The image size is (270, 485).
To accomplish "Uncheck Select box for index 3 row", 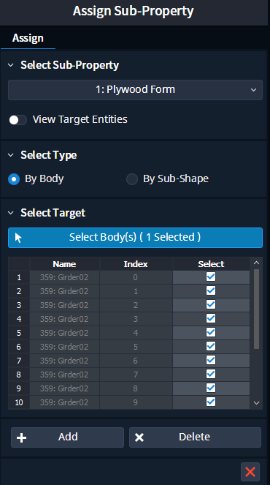I will click(211, 319).
